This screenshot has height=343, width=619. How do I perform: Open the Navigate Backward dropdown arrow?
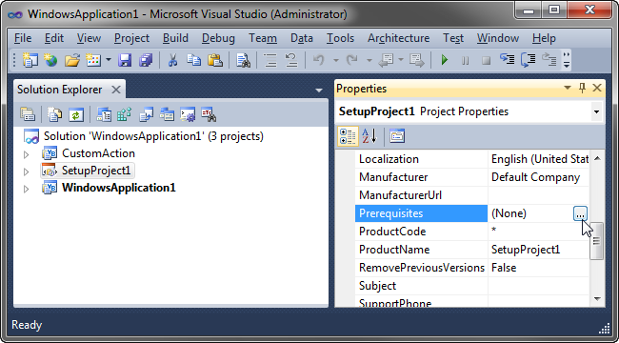[401, 60]
